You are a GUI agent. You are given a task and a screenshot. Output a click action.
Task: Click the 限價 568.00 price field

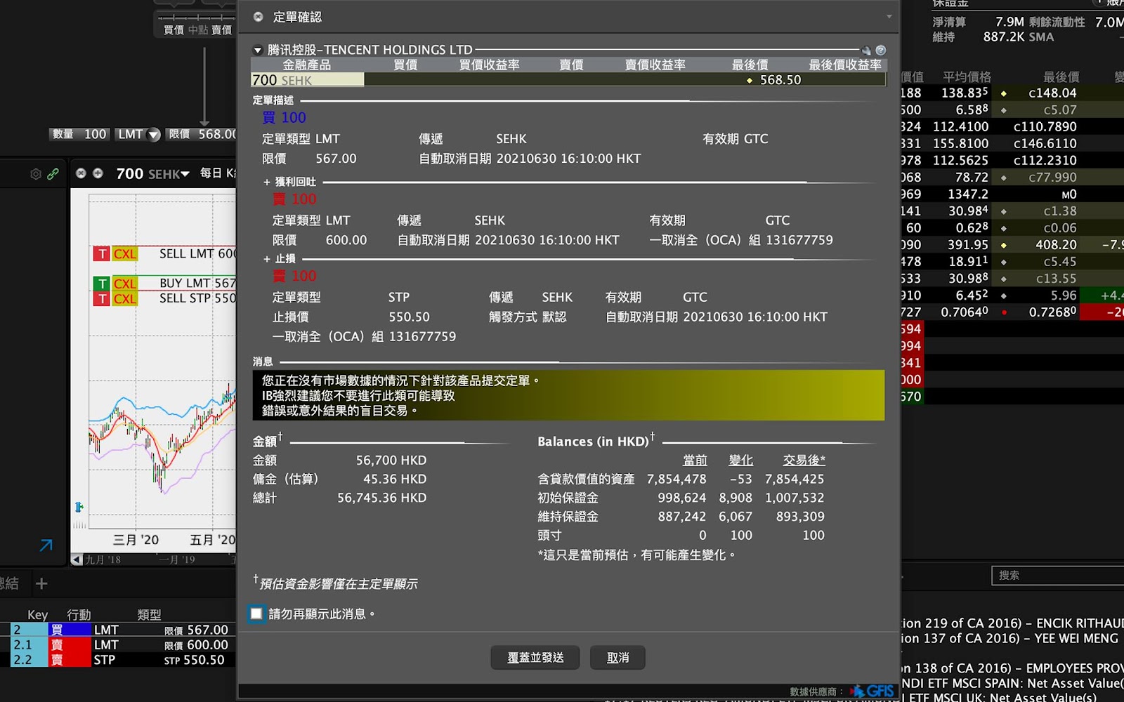click(202, 134)
